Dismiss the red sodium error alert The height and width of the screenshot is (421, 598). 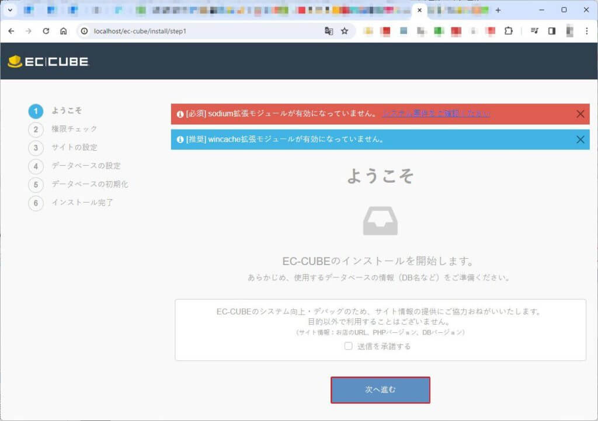pos(580,114)
